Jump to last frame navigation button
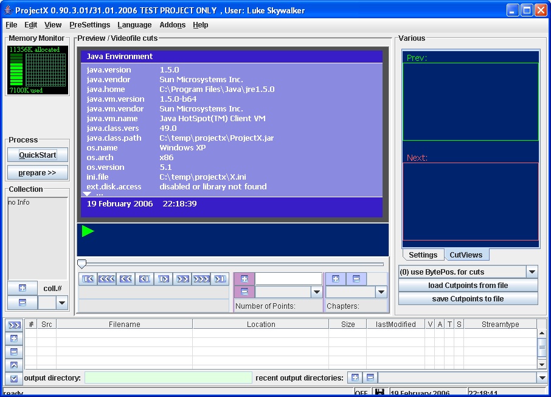This screenshot has width=551, height=397. [x=220, y=279]
